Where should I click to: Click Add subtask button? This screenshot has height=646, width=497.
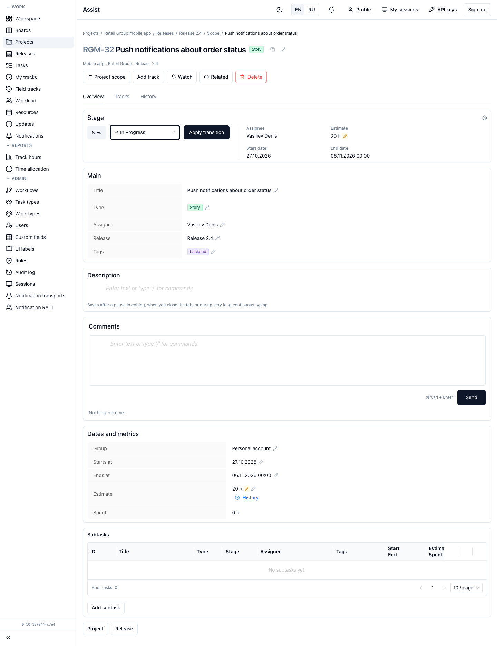[106, 608]
